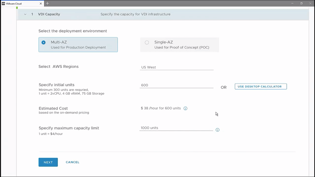Screen dimensions: 315x177
Task: Select the Multi-AZ radio button
Action: pos(44,42)
